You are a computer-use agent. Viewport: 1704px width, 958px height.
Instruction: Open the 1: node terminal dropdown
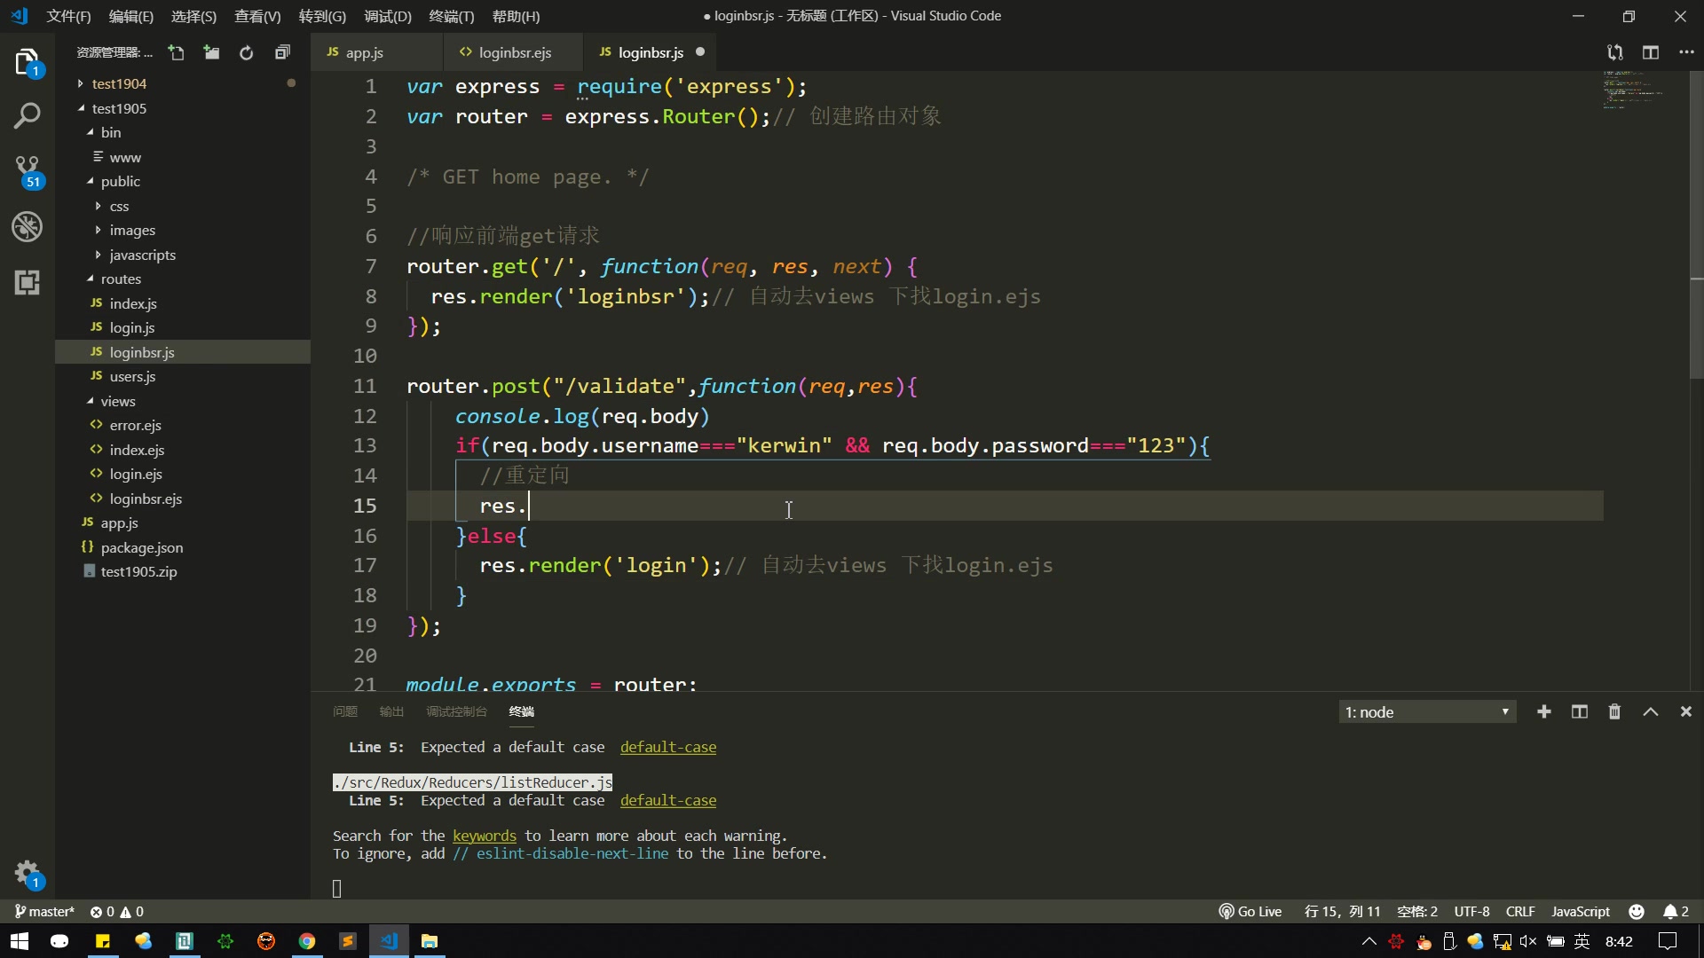tap(1426, 712)
